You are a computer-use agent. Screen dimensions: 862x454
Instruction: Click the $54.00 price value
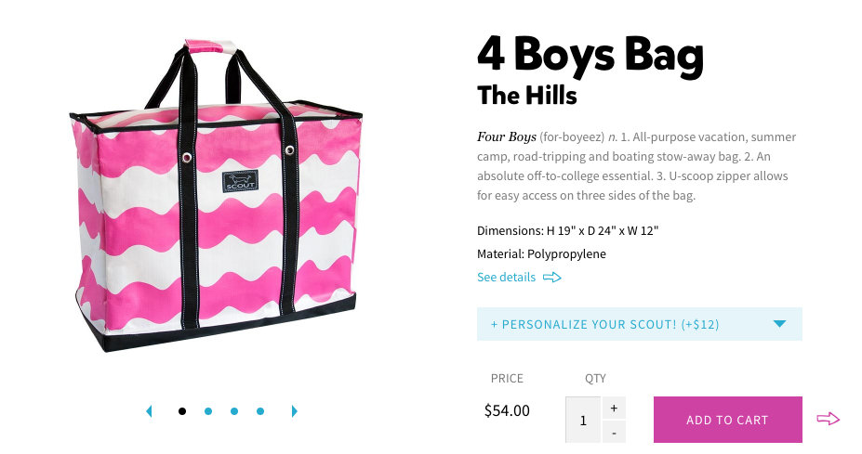[507, 410]
